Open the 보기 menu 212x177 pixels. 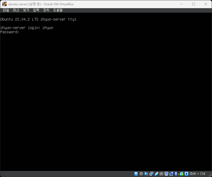coord(26,10)
